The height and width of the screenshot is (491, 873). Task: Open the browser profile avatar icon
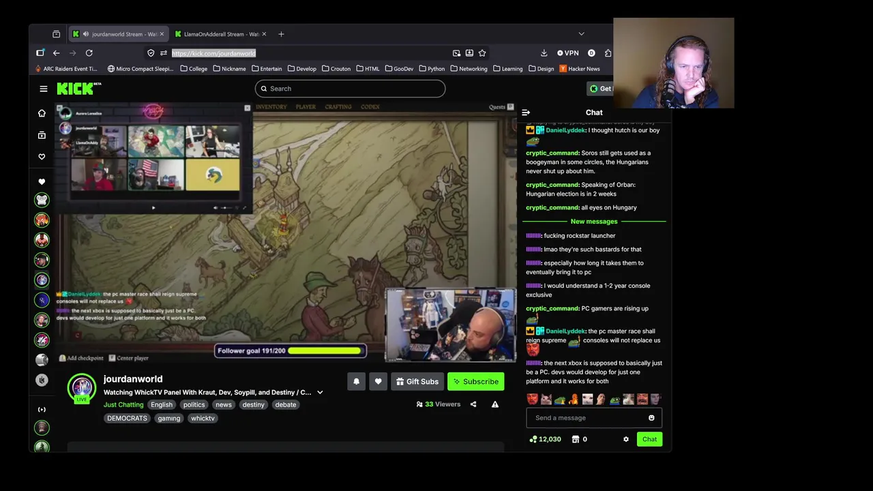(591, 53)
